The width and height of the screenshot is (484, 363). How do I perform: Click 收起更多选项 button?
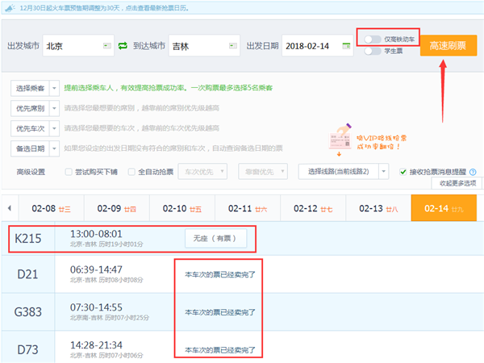pos(457,183)
